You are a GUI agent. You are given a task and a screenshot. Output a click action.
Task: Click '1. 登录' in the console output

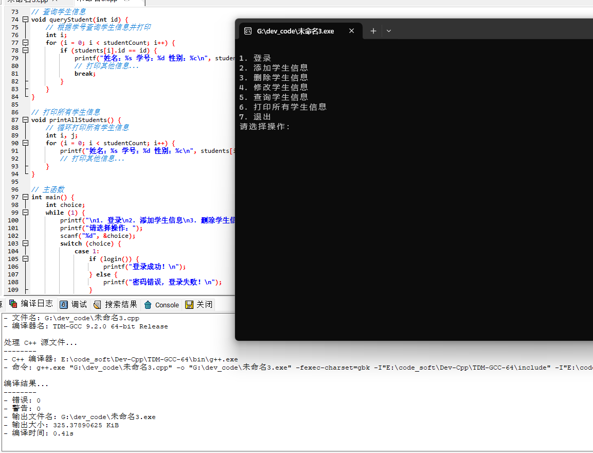pyautogui.click(x=255, y=58)
